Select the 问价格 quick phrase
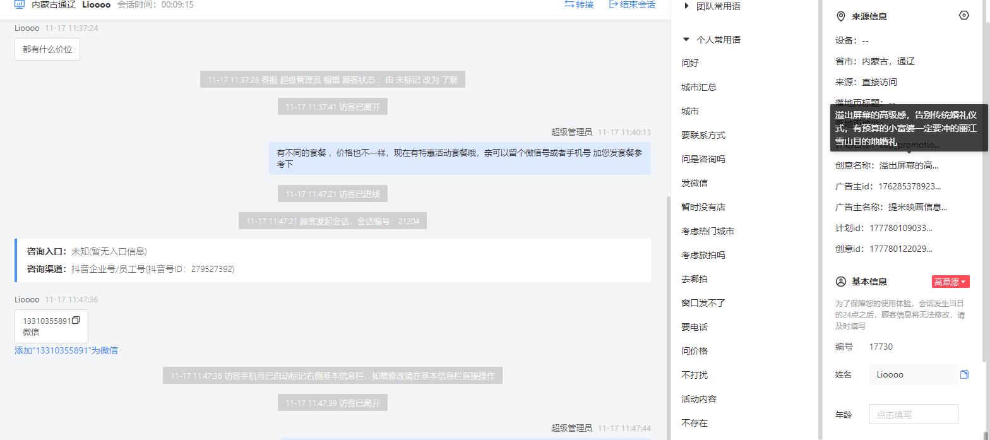Viewport: 990px width, 440px height. tap(695, 351)
